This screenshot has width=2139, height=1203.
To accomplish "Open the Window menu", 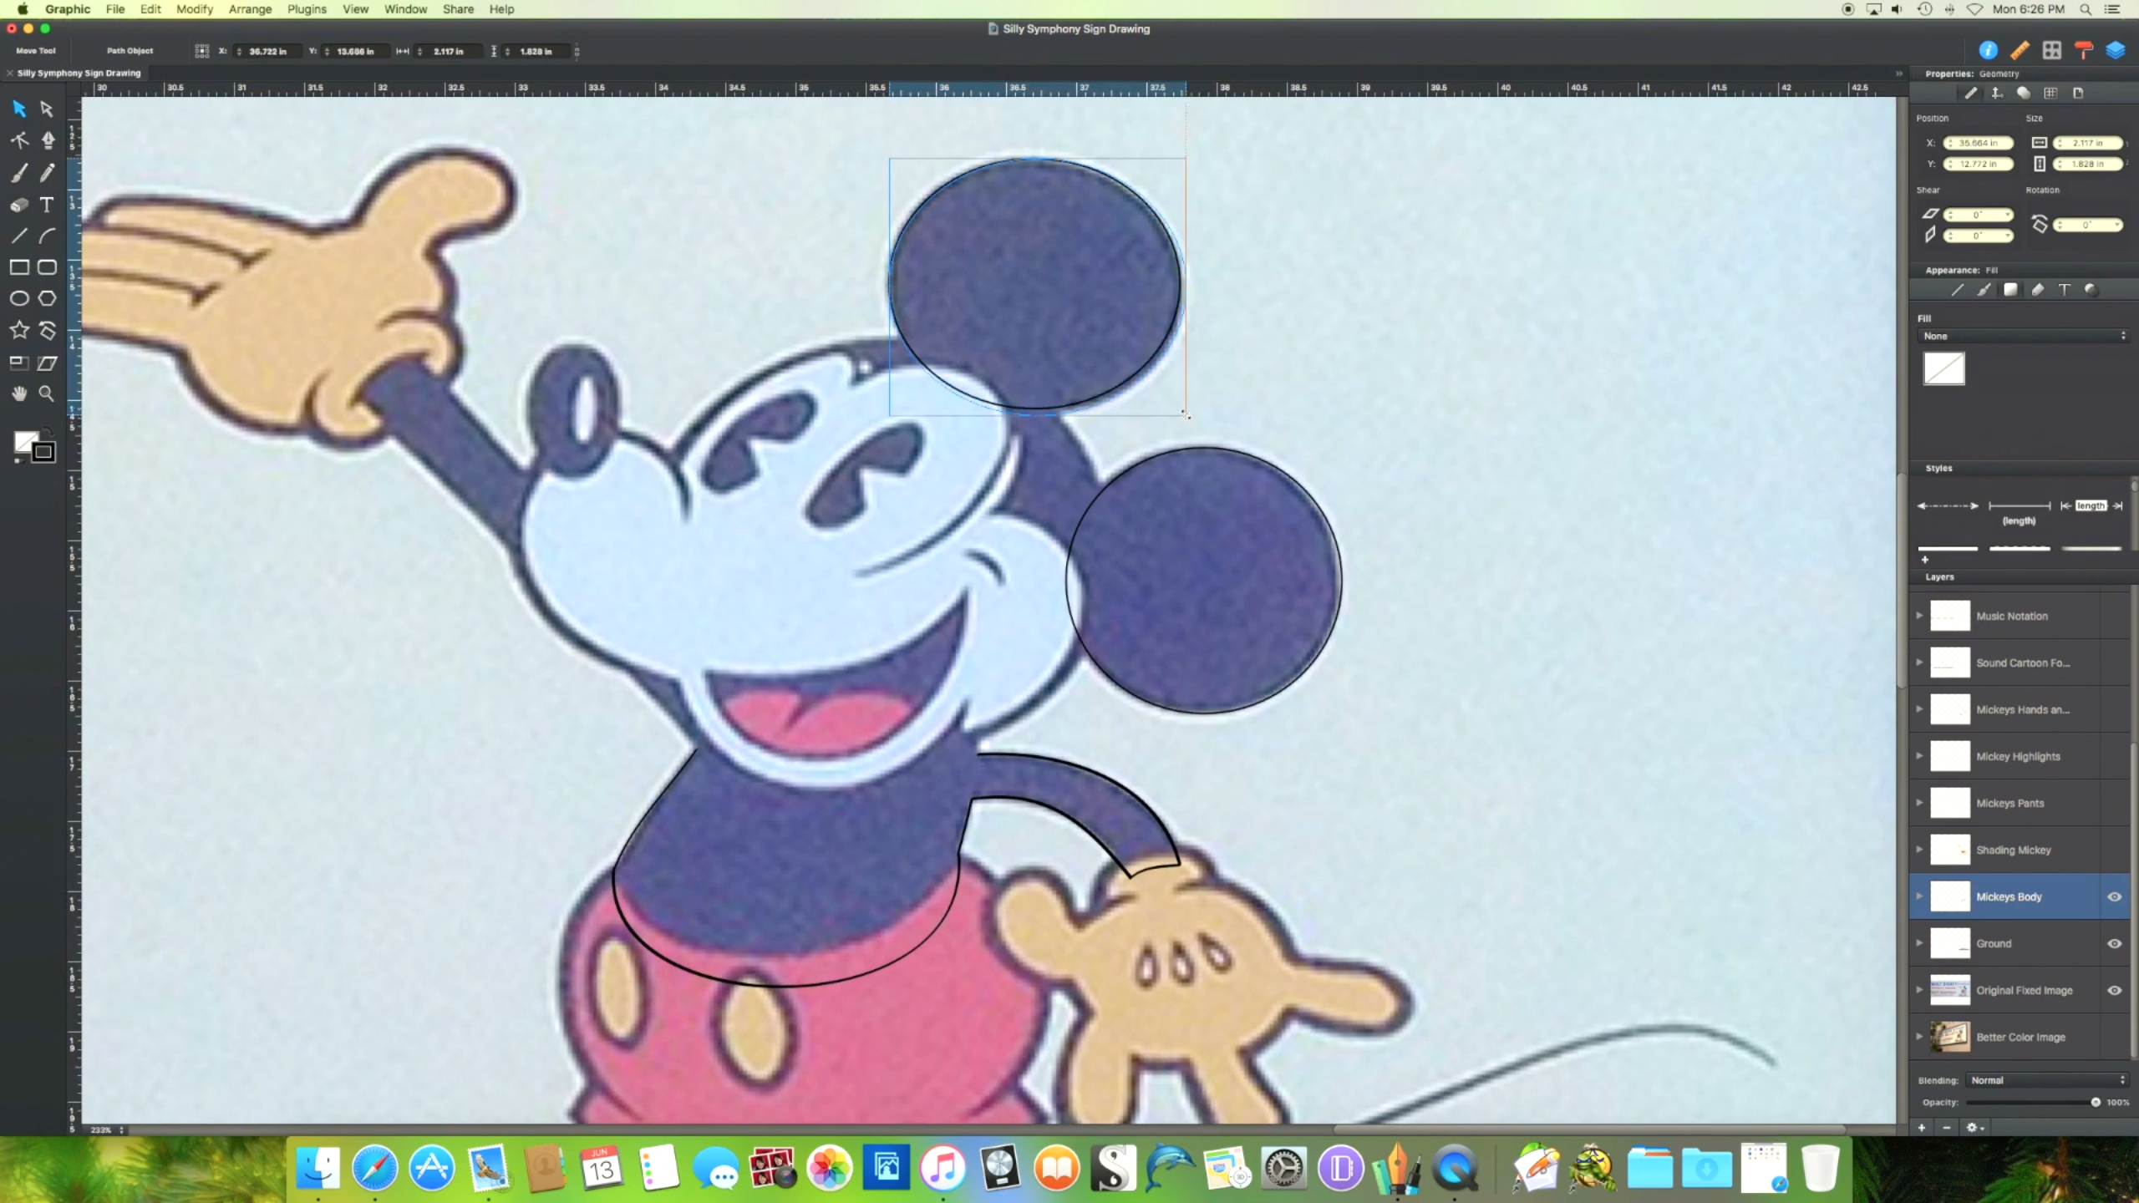I will click(405, 9).
